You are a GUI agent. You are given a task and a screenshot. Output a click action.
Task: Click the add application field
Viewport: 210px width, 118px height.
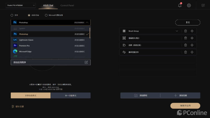coord(51,62)
